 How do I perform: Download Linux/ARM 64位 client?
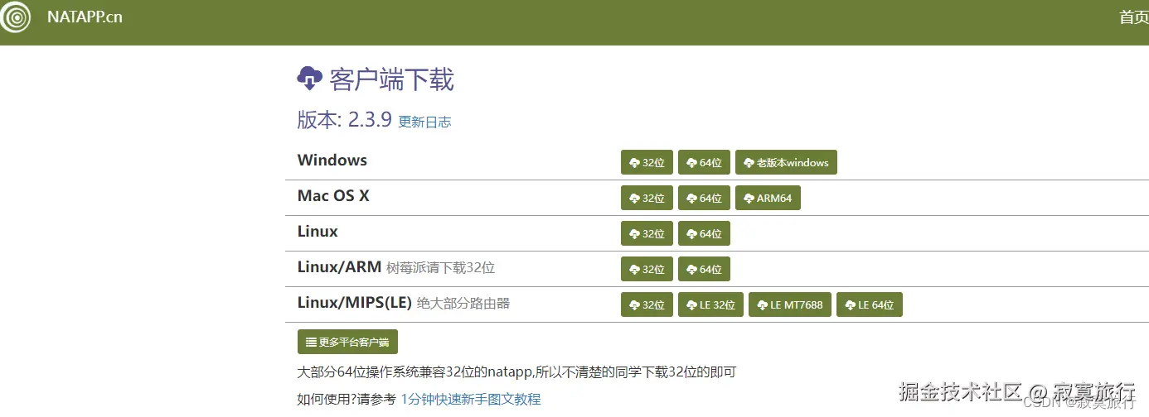pos(704,269)
